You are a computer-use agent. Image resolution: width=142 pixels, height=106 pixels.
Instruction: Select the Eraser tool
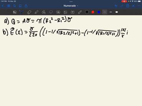coord(29,12)
